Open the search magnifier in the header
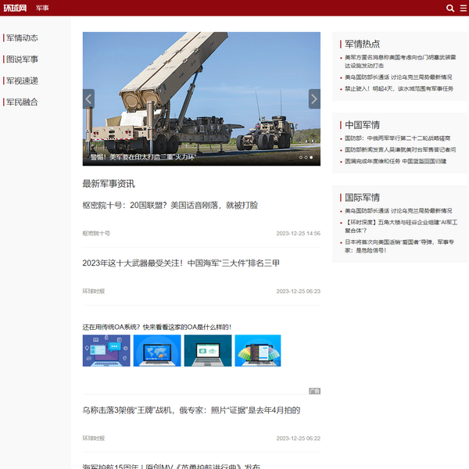Viewport: 469px width, 469px height. coord(450,8)
